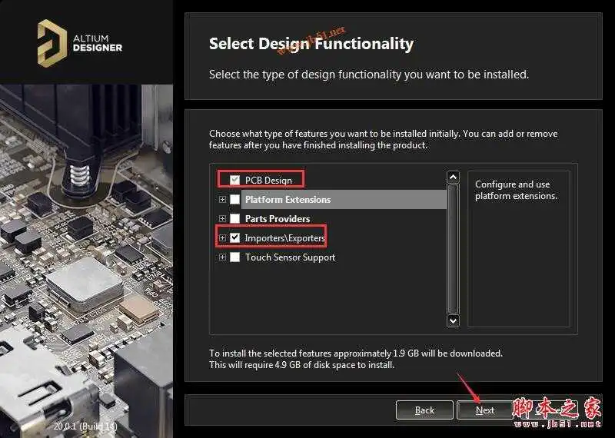Expand the Parts Providers tree node
615x438 pixels.
(223, 219)
